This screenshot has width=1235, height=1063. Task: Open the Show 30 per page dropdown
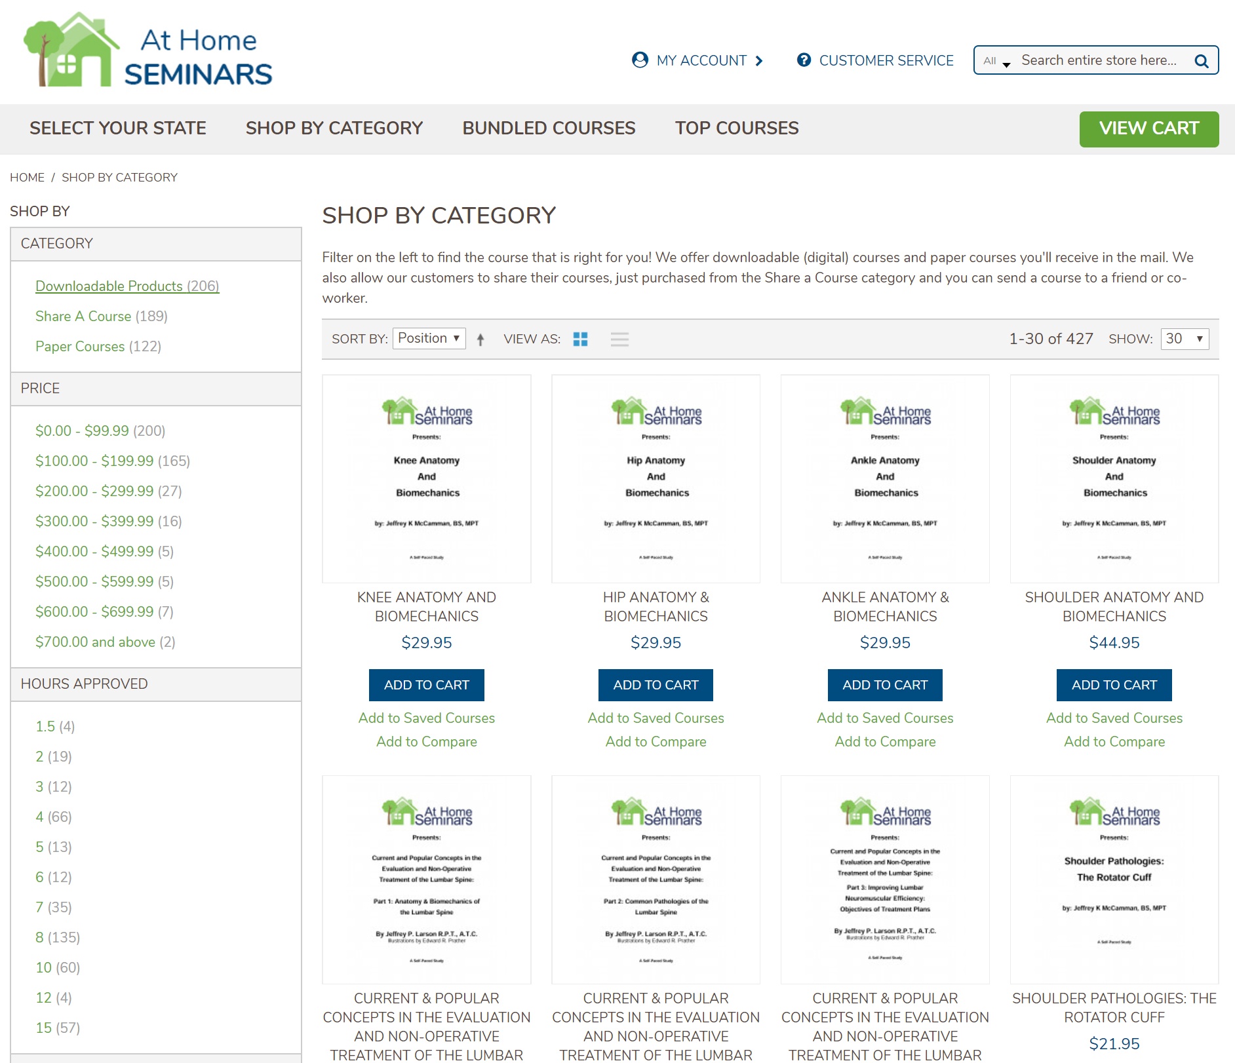(x=1185, y=339)
